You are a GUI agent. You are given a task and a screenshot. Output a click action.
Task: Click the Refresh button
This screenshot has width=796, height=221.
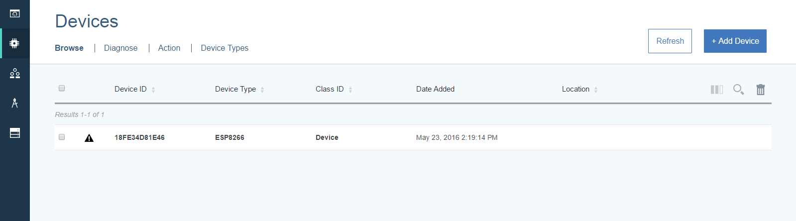click(670, 41)
